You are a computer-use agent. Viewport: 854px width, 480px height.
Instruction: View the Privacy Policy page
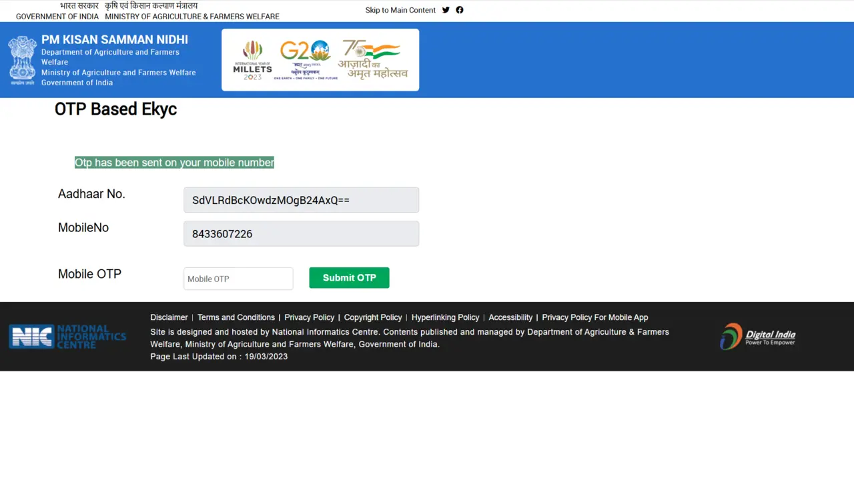tap(310, 317)
